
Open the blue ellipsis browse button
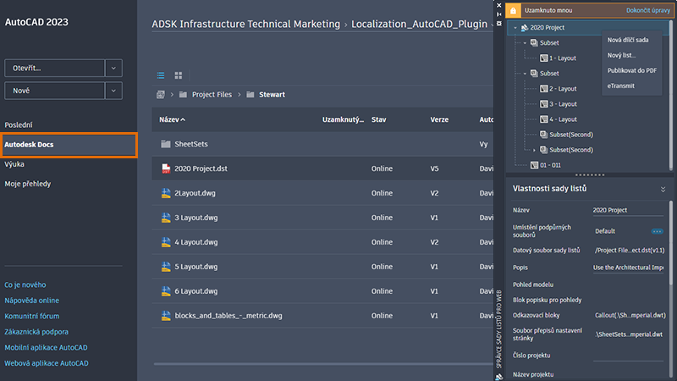[x=657, y=230]
